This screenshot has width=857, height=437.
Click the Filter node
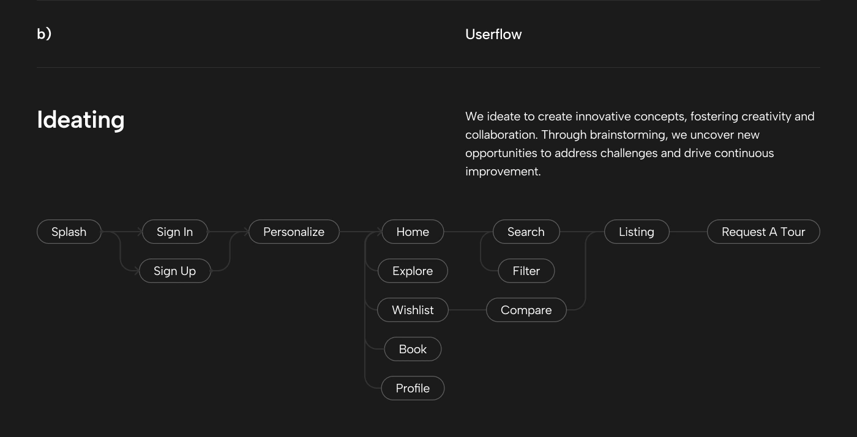(526, 271)
